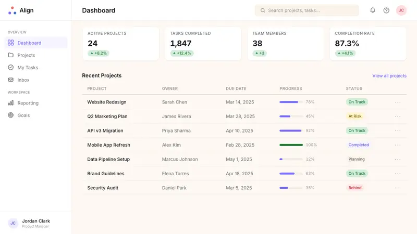
Task: Click the Brand Guidelines project name
Action: (x=106, y=174)
